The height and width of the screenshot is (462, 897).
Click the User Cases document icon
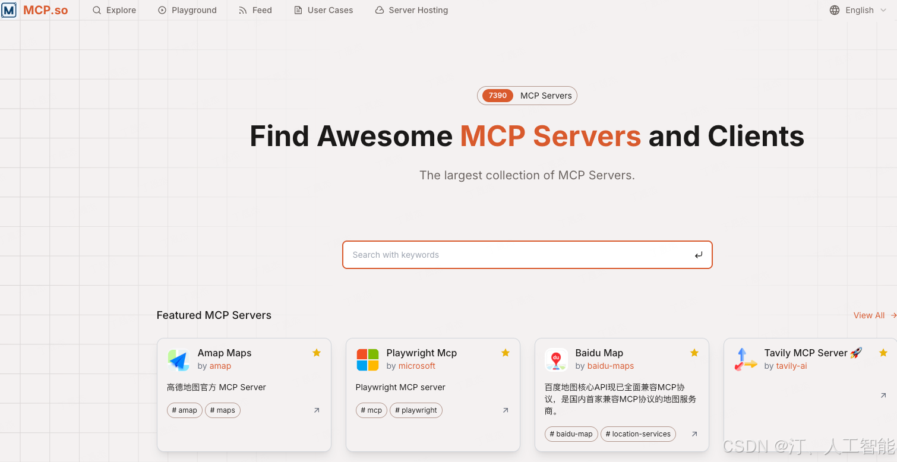[x=298, y=10]
